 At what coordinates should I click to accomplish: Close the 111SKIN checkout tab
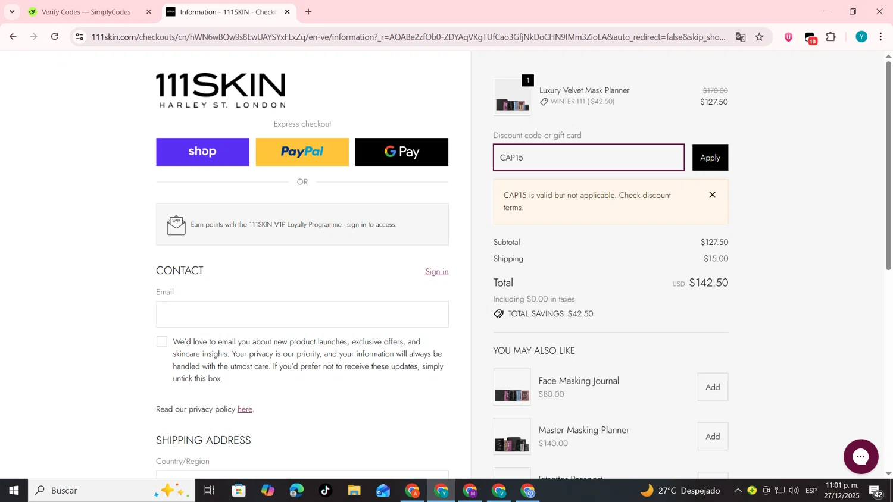pos(287,12)
